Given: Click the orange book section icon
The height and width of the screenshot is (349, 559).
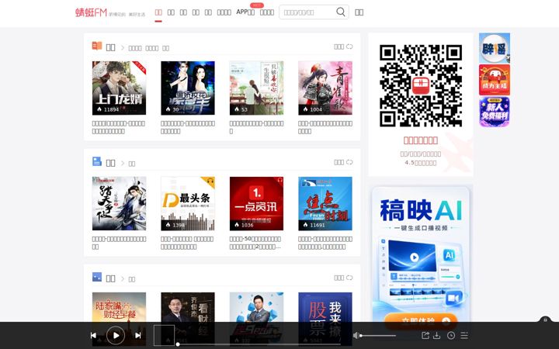Looking at the screenshot, I should (97, 46).
